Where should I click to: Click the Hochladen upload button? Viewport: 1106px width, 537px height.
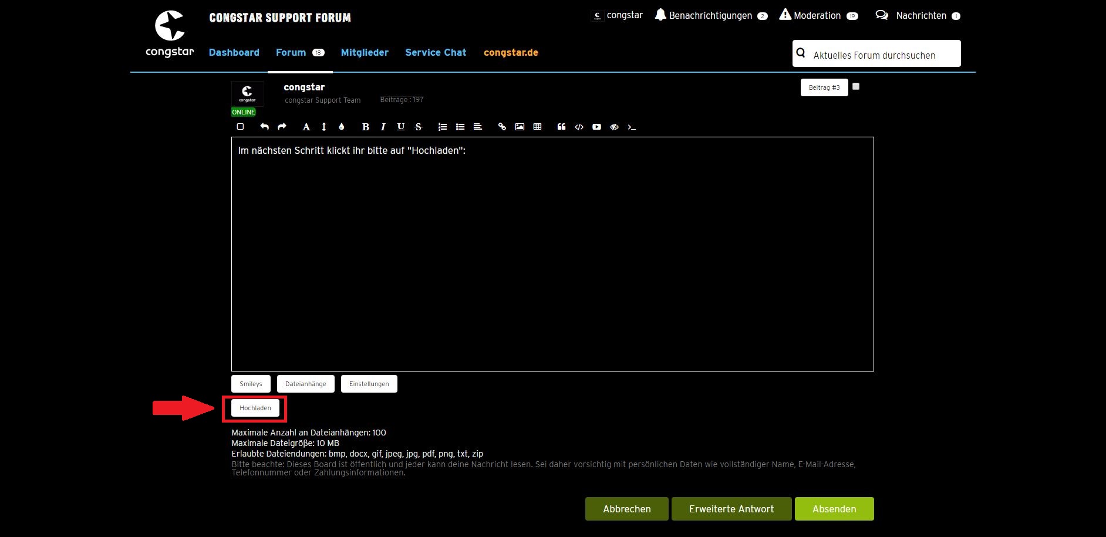[x=255, y=408]
